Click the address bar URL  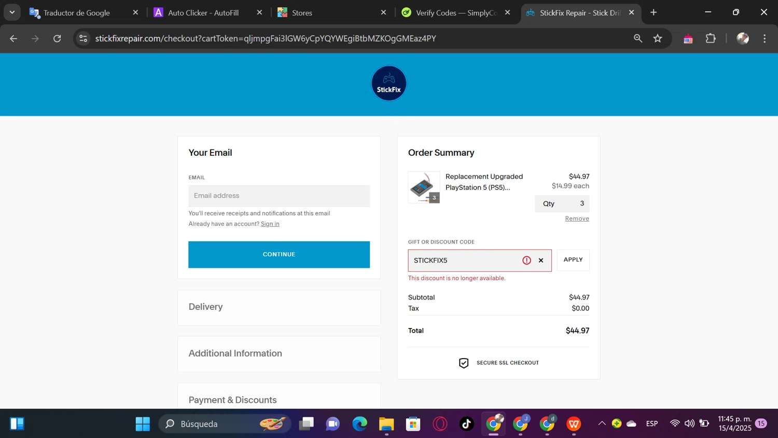(266, 38)
